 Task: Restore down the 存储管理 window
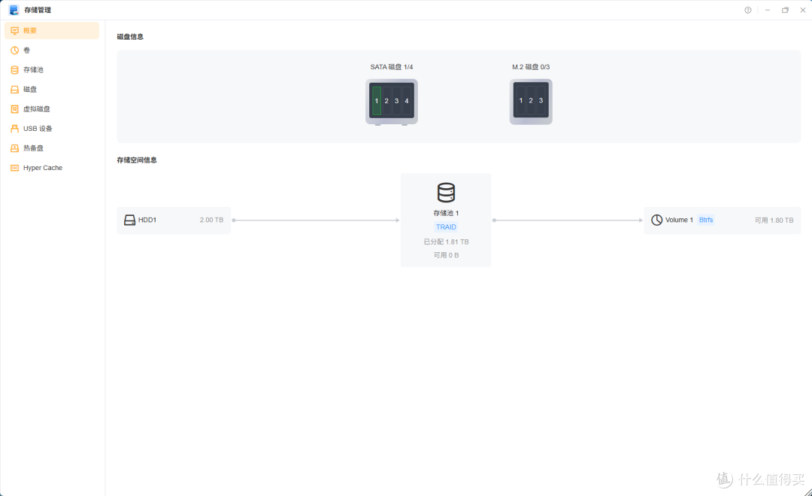coord(785,10)
